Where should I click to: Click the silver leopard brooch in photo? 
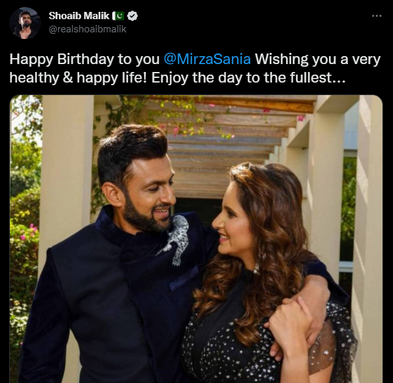[x=174, y=240]
